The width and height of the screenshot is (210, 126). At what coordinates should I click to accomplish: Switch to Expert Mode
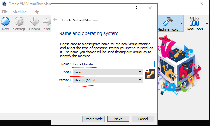(x=93, y=119)
